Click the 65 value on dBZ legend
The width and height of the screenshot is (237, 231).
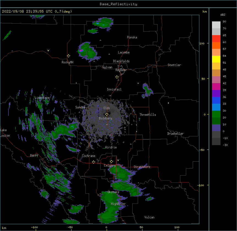coord(224,35)
